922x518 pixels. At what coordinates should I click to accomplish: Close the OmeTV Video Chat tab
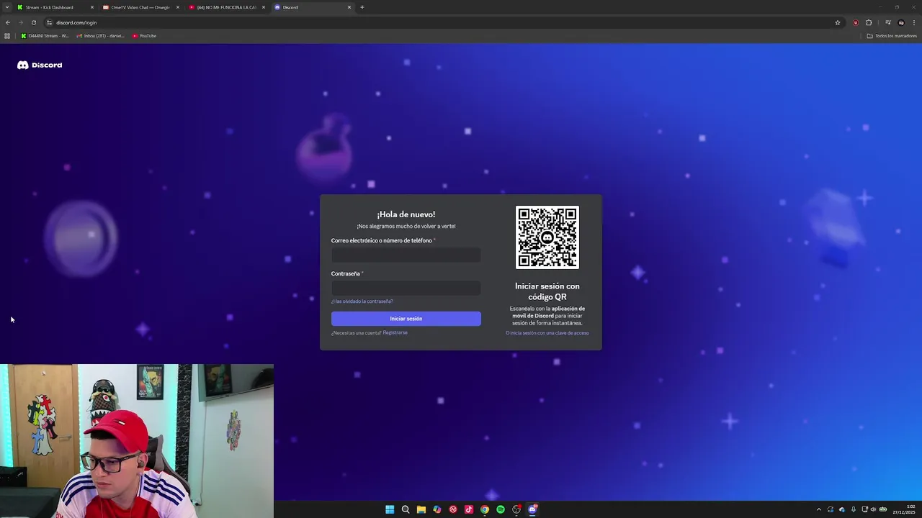(178, 7)
